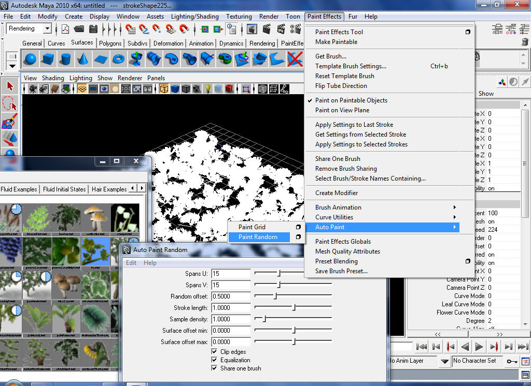Click the viewport select camera icon

point(33,89)
